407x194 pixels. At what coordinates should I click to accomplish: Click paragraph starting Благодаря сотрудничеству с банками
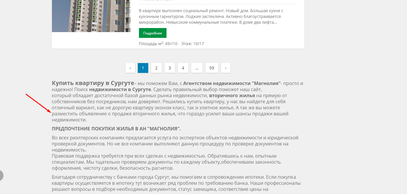(x=176, y=183)
